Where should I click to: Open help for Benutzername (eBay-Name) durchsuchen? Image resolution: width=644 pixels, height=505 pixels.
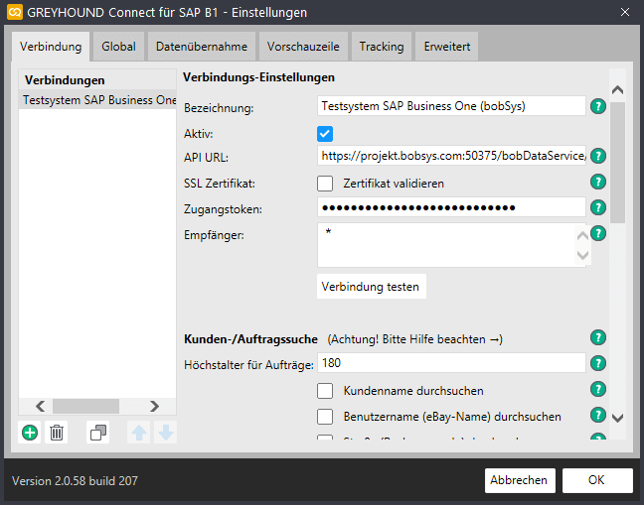[x=598, y=415]
